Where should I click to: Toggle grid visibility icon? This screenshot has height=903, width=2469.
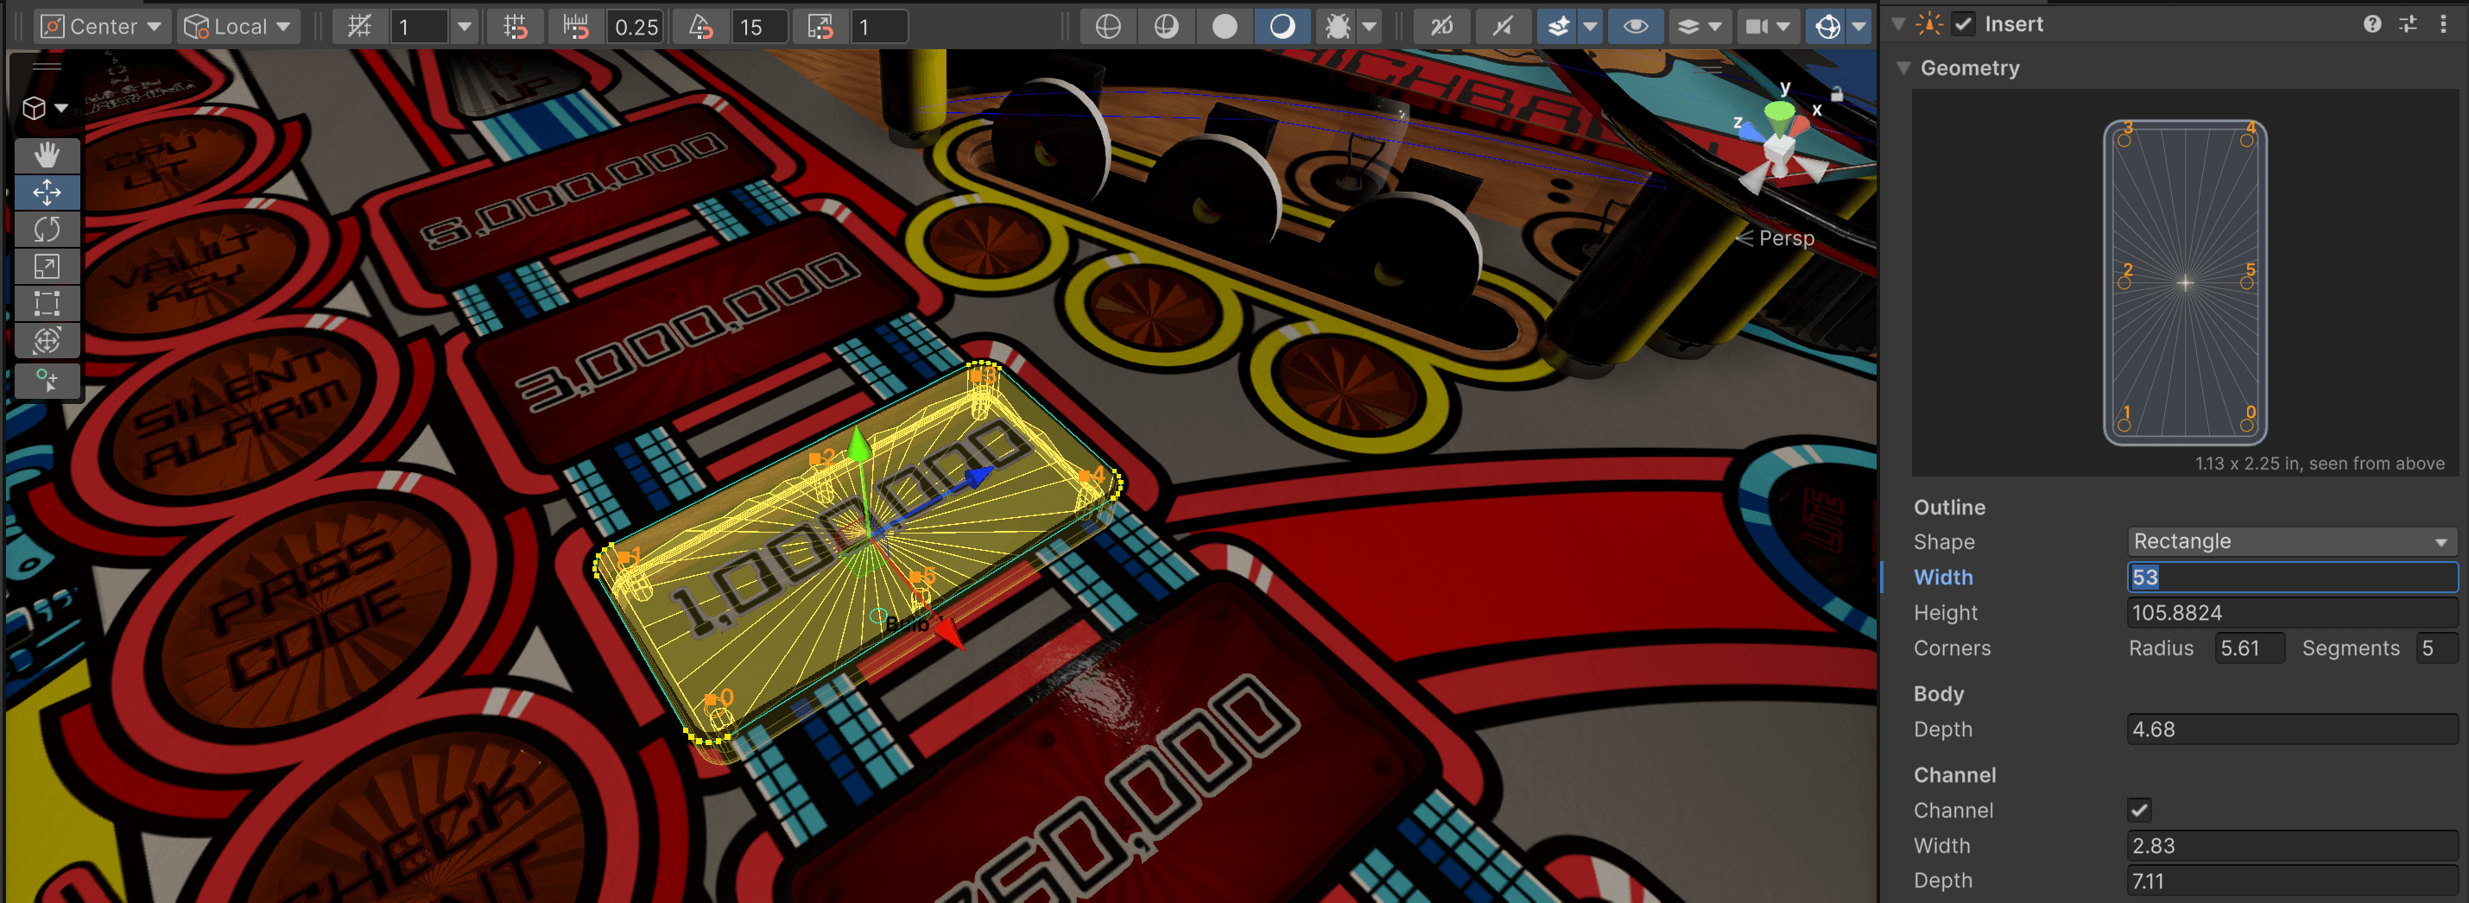pos(360,27)
